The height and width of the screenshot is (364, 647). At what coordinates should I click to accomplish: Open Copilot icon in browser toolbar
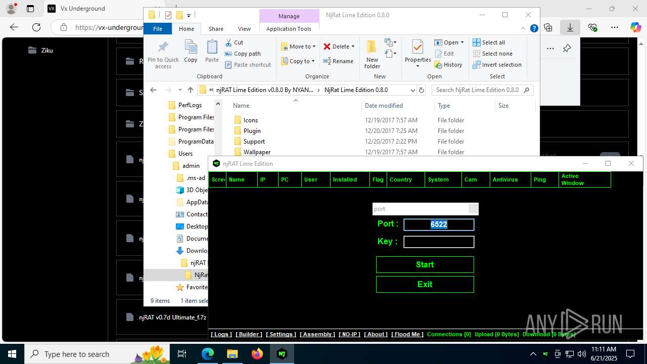(635, 27)
